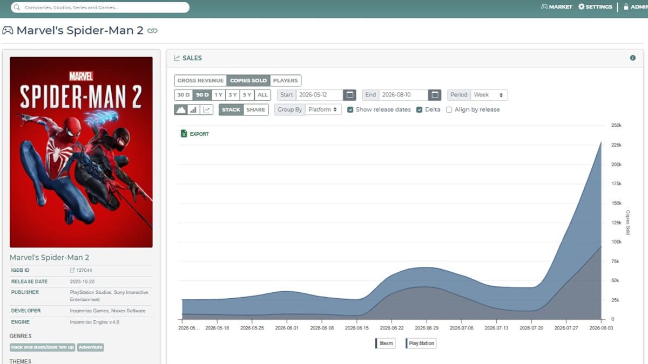Viewport: 648px width, 364px height.
Task: Click the Hack and slash genre tag
Action: pos(43,347)
